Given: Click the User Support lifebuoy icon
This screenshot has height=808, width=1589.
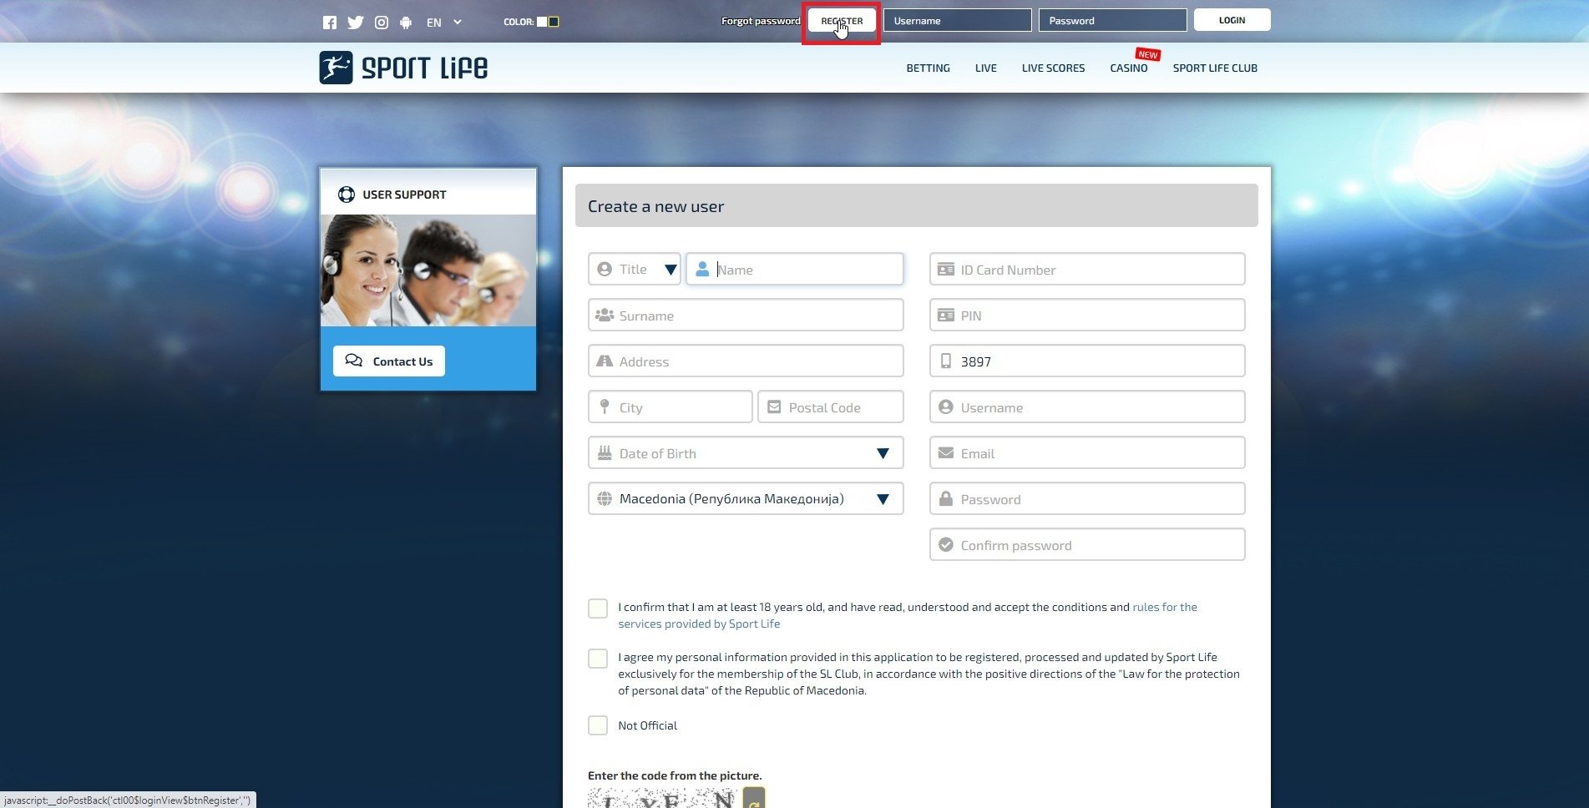Looking at the screenshot, I should coord(346,194).
